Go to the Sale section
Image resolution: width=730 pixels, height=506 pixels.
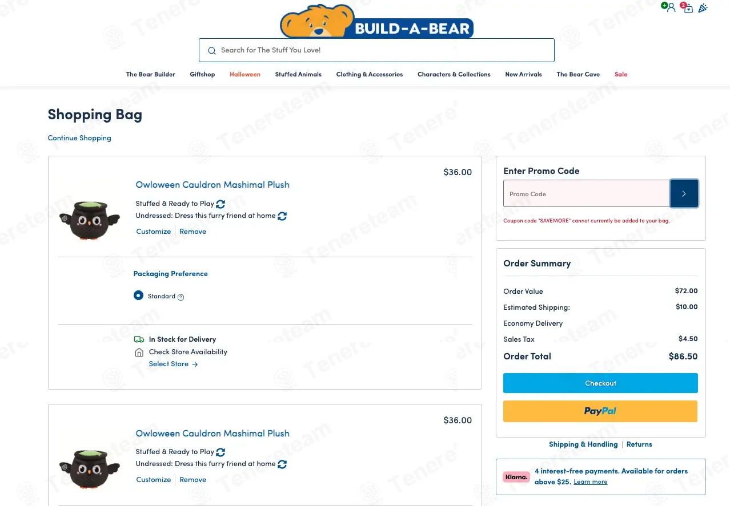pos(621,74)
